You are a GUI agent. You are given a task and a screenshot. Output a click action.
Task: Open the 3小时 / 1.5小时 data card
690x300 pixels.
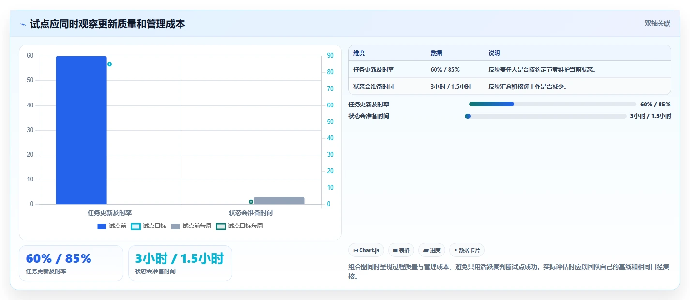[180, 263]
